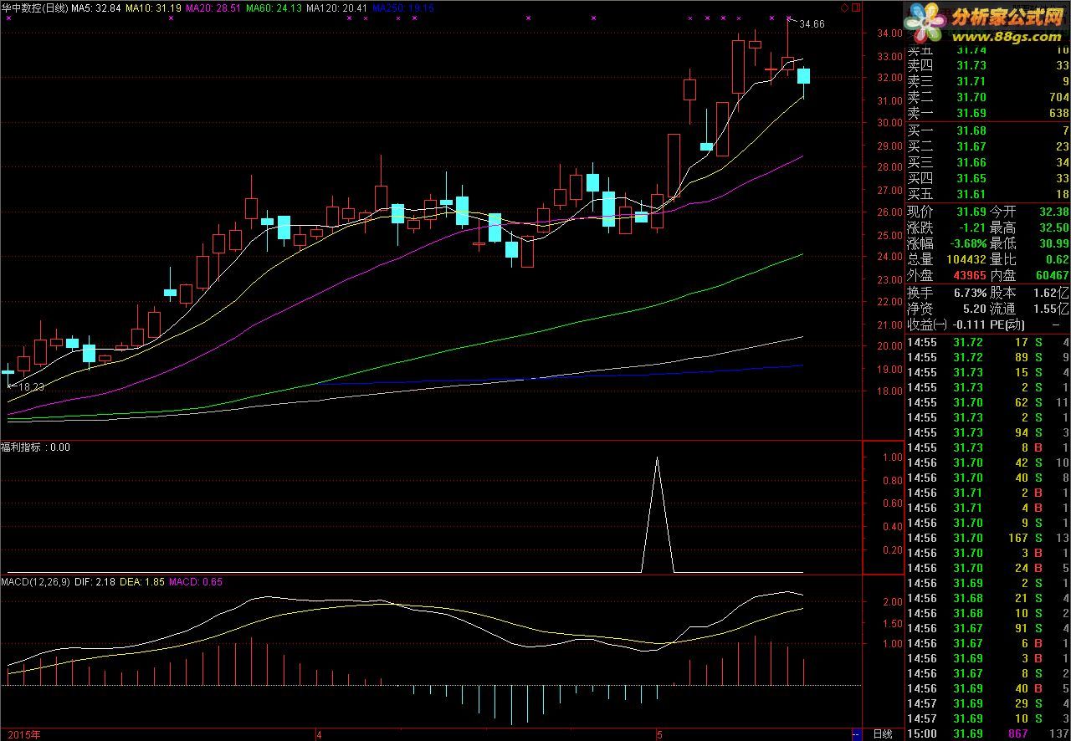1071x741 pixels.
Task: Click the 最低 30.99 low value
Action: click(x=1053, y=243)
